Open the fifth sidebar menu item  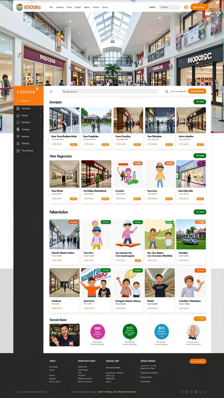(x=28, y=129)
